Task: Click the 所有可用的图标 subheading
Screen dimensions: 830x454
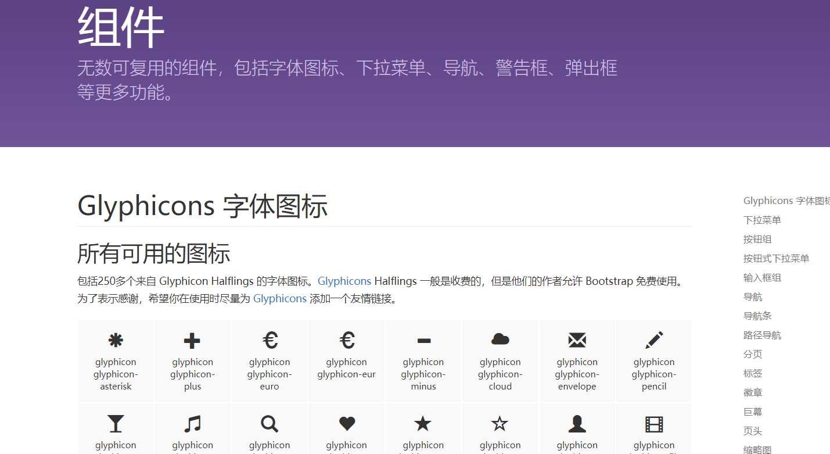Action: point(154,253)
